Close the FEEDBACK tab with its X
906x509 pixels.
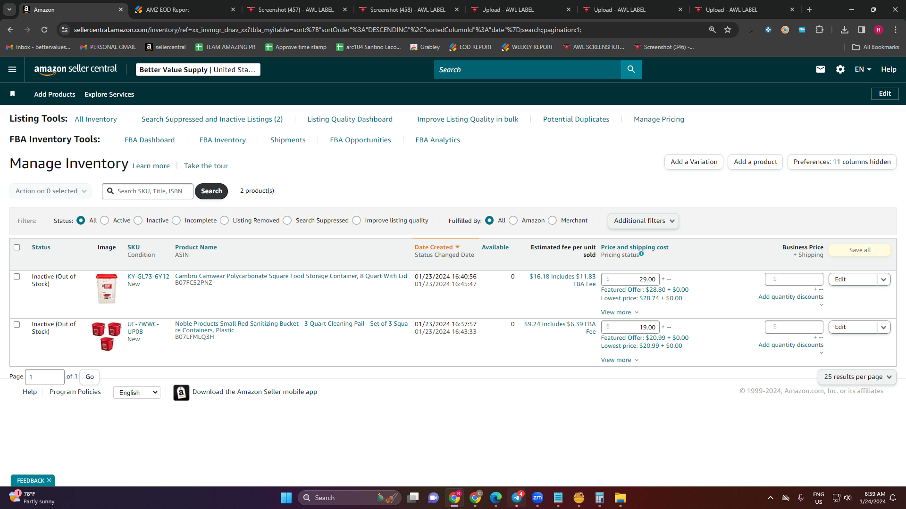49,481
